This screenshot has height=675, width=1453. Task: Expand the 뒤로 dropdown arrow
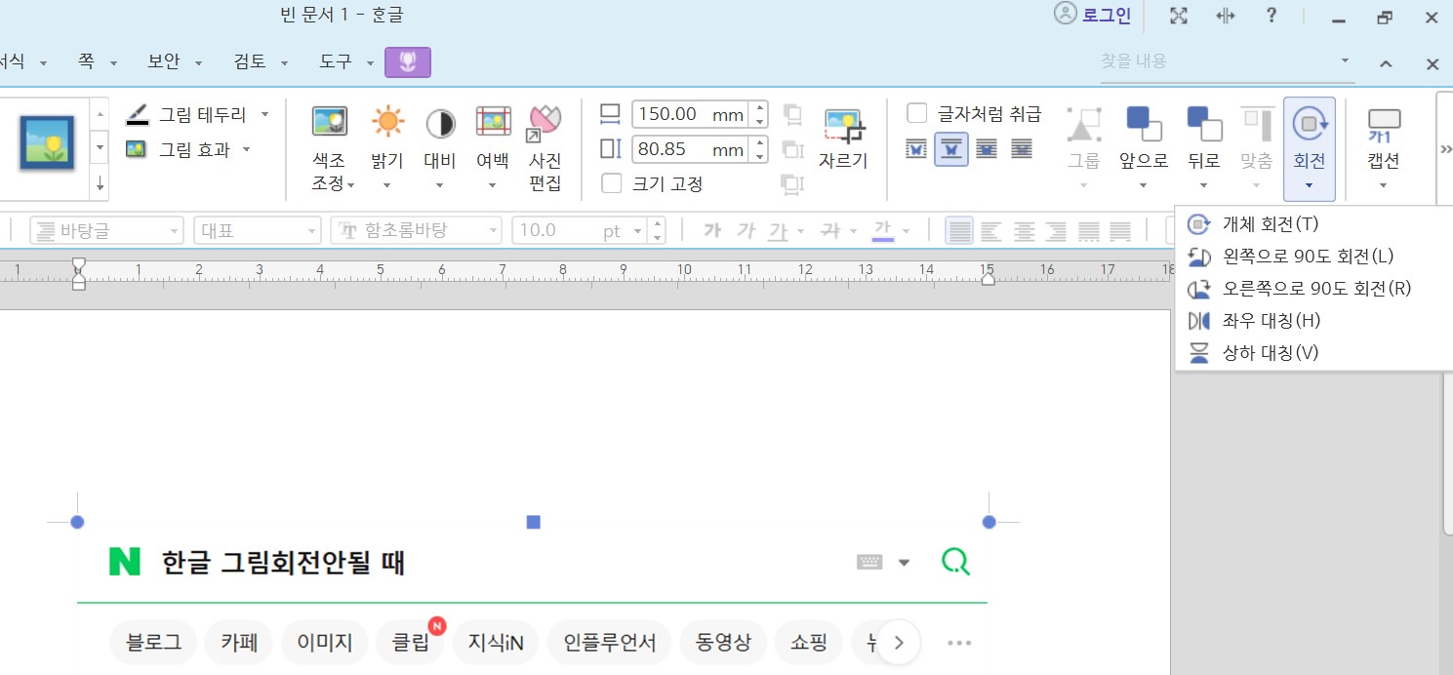coord(1204,185)
